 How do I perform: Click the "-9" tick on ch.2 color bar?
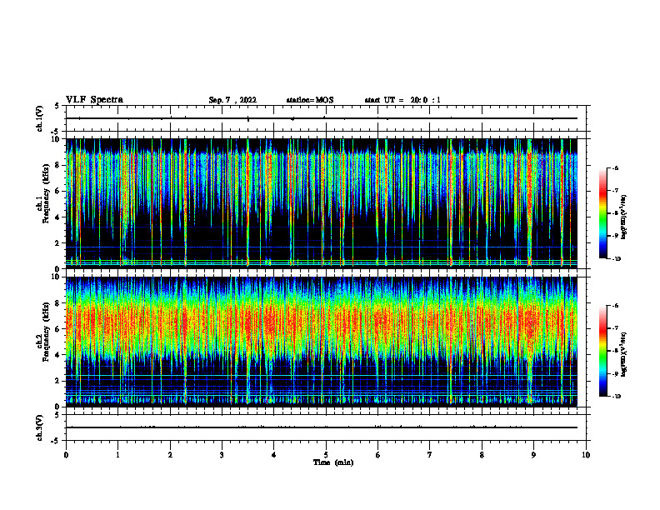point(615,373)
